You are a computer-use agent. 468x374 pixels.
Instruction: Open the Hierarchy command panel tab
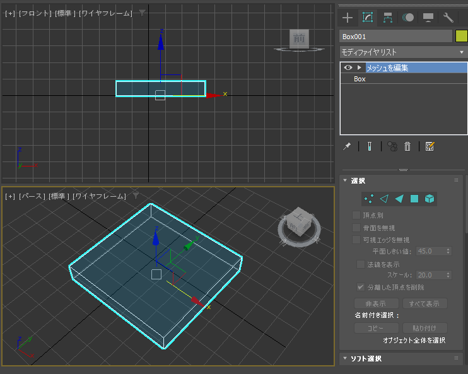[388, 18]
